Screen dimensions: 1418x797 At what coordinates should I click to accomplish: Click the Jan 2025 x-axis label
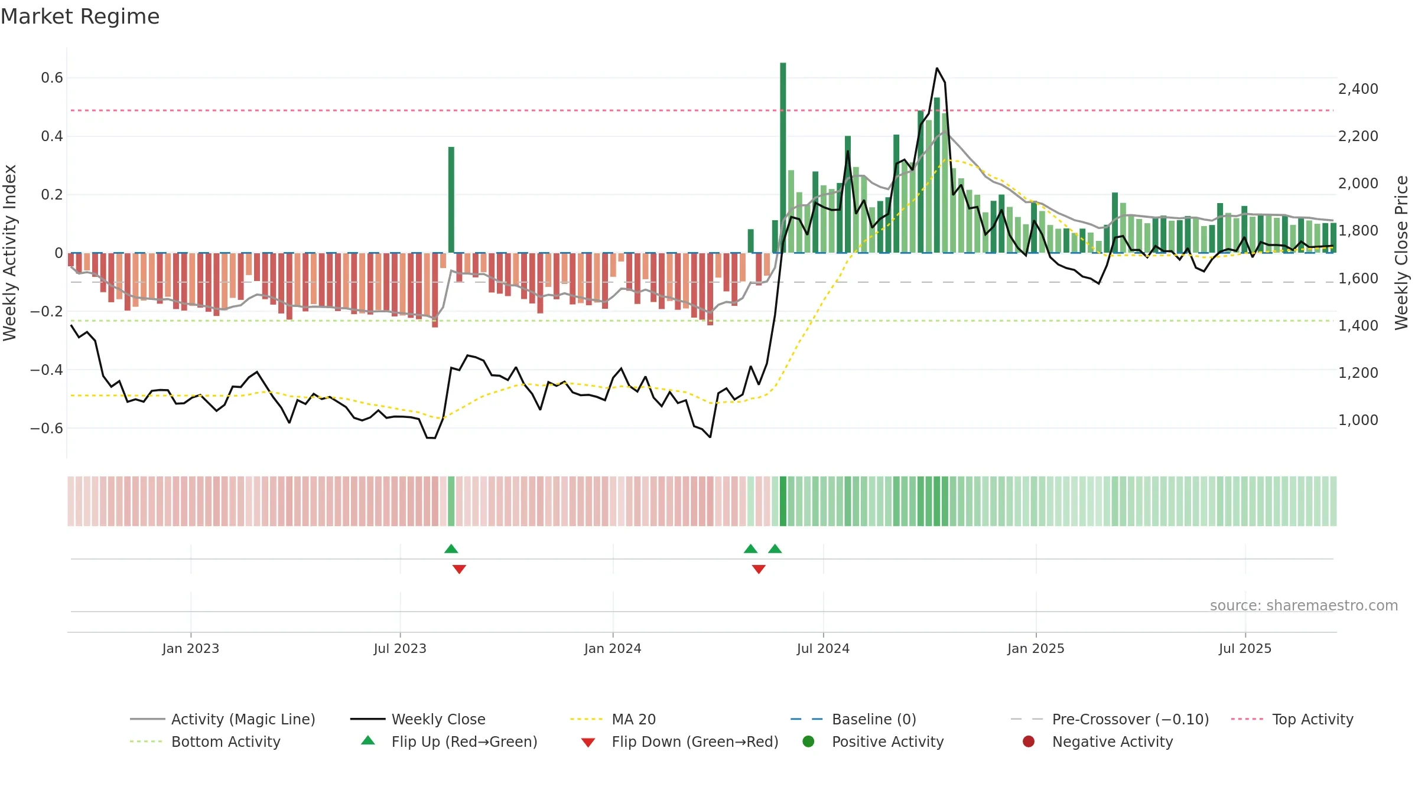coord(1036,648)
